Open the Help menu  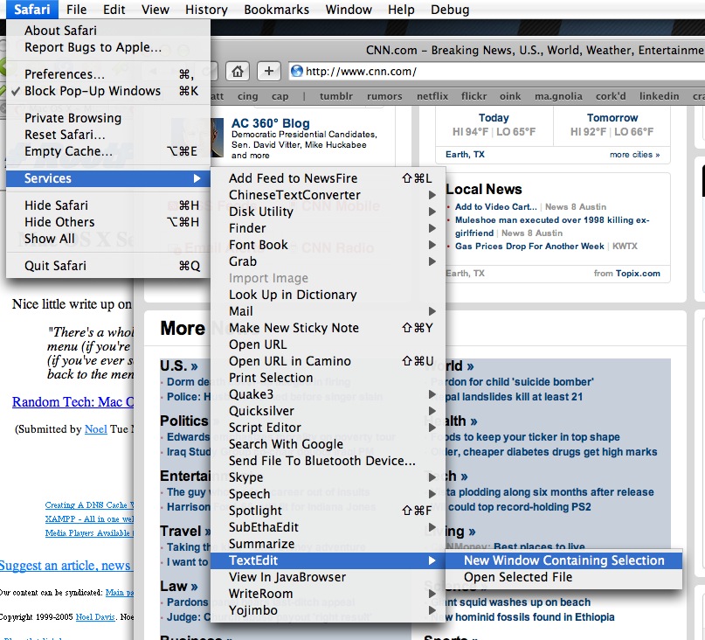(x=401, y=10)
